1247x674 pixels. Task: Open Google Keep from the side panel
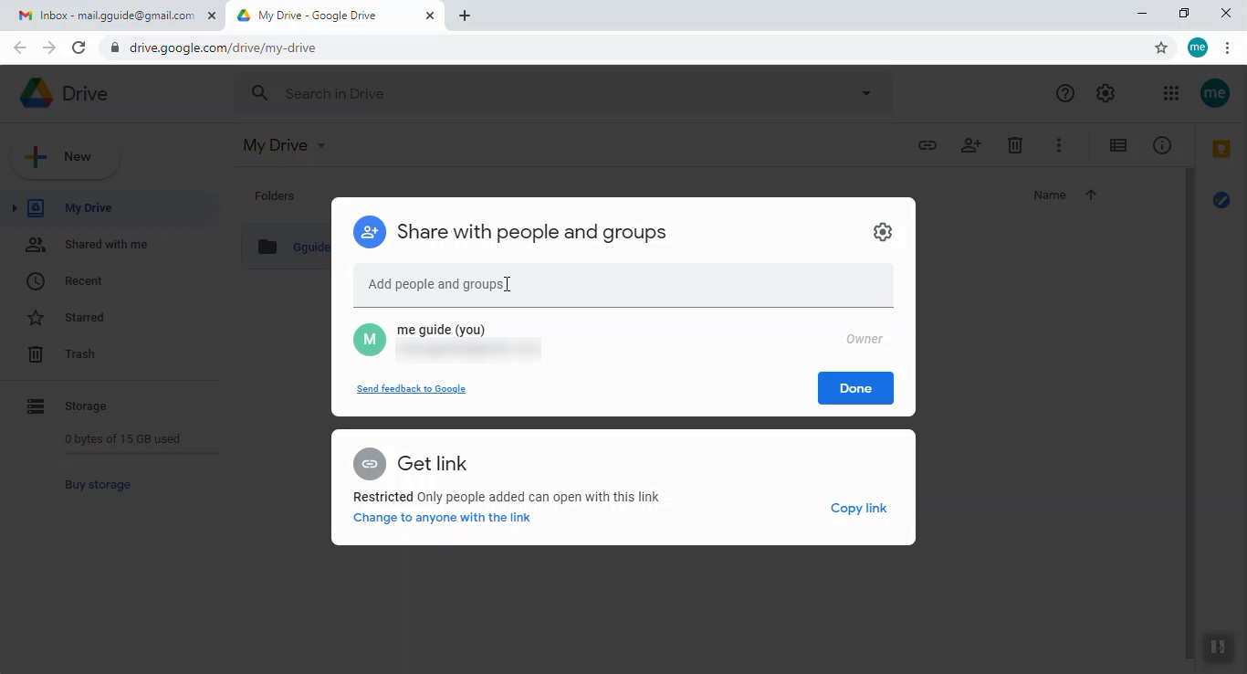(x=1221, y=147)
